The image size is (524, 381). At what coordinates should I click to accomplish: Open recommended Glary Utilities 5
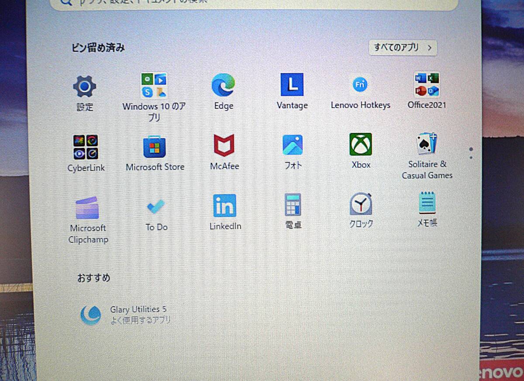[x=127, y=315]
